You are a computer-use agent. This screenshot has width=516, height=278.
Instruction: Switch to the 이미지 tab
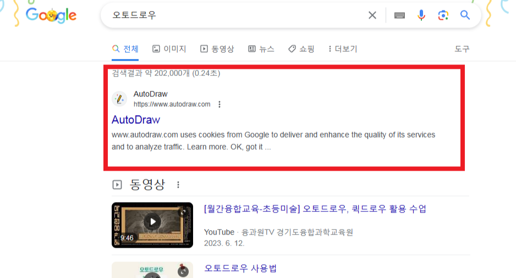click(x=169, y=49)
